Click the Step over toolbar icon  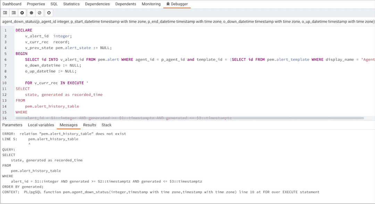[x=14, y=13]
